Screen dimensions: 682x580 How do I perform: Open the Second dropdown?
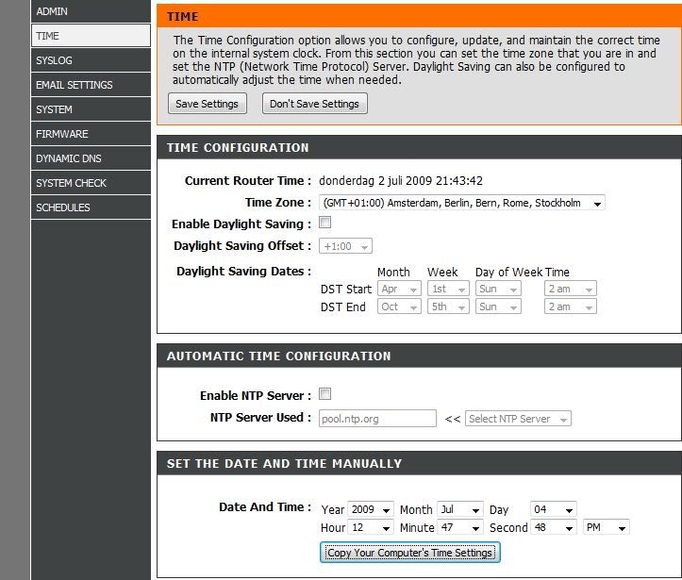tap(554, 527)
